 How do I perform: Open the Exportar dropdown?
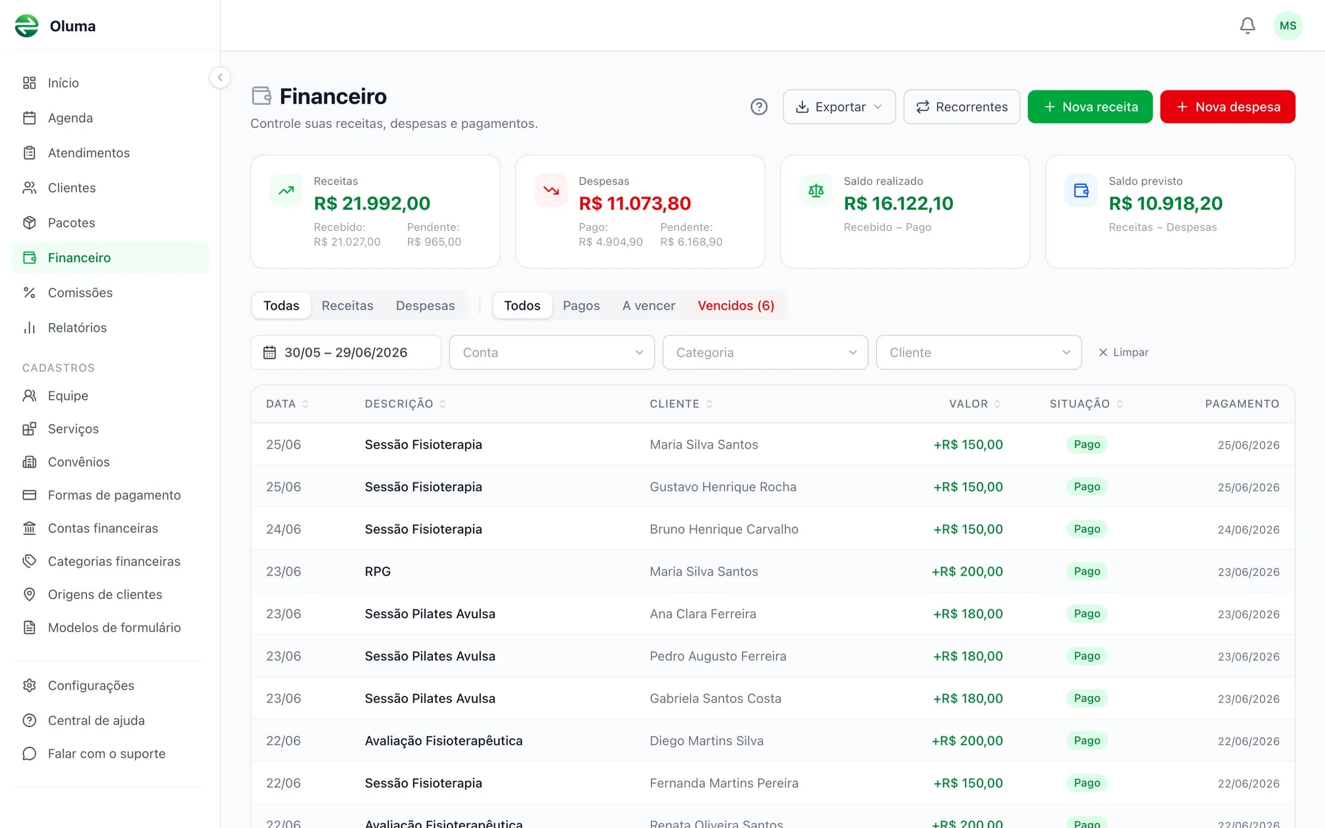[x=839, y=107]
